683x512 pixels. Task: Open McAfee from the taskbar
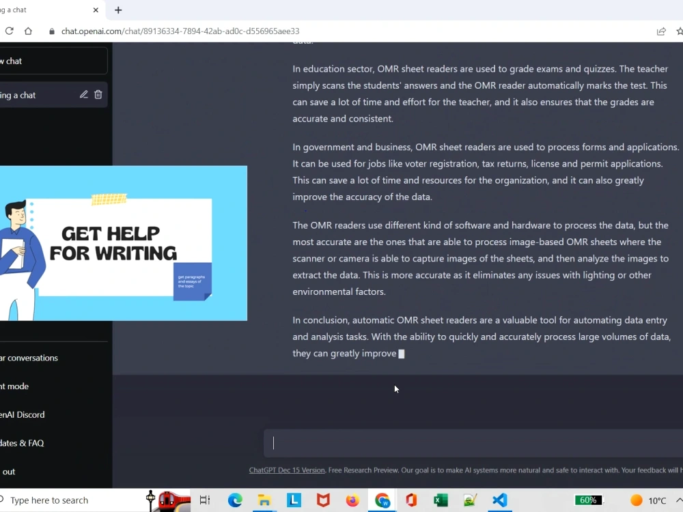323,500
